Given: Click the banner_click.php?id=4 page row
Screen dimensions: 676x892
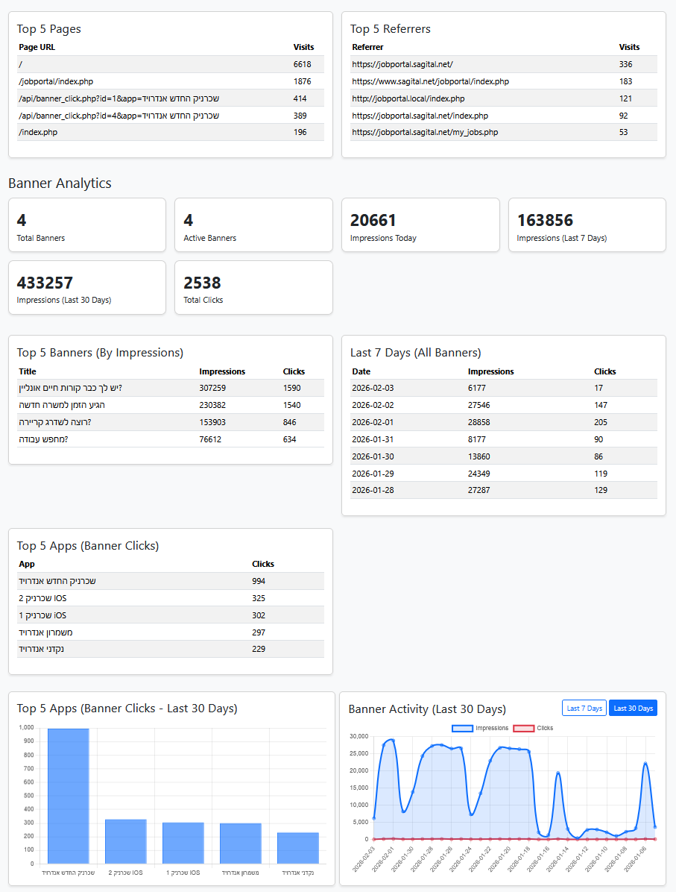Looking at the screenshot, I should click(171, 116).
